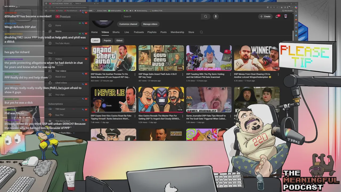The width and height of the screenshot is (341, 192).
Task: Open the Soundbites bookmark
Action: 156,11
